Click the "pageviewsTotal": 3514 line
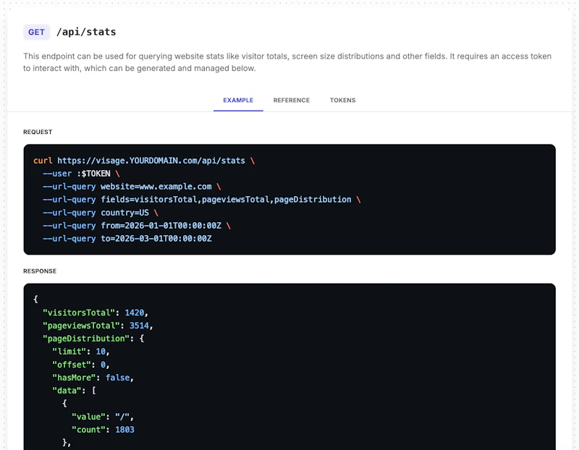Viewport: 579px width, 450px height. pos(98,326)
